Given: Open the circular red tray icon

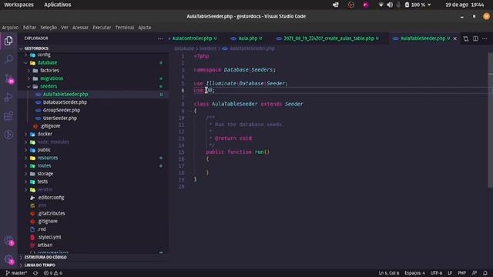Looking at the screenshot, I should (x=351, y=5).
